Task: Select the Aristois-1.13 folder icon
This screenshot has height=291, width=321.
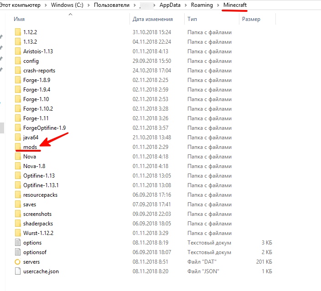Action: tap(18, 51)
